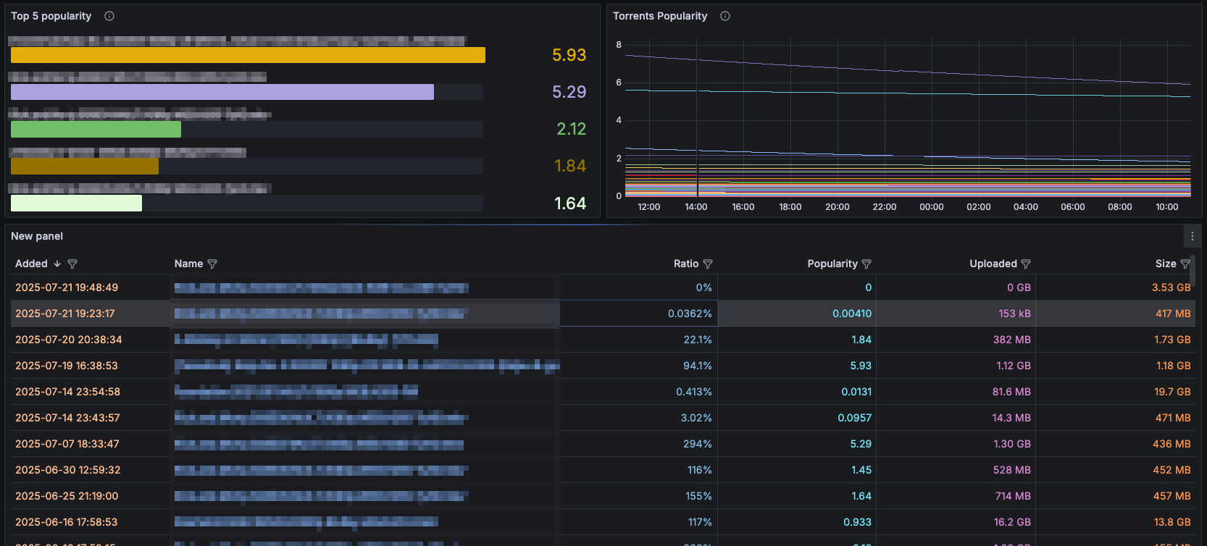Click info icon beside Torrents Popularity title

[725, 16]
